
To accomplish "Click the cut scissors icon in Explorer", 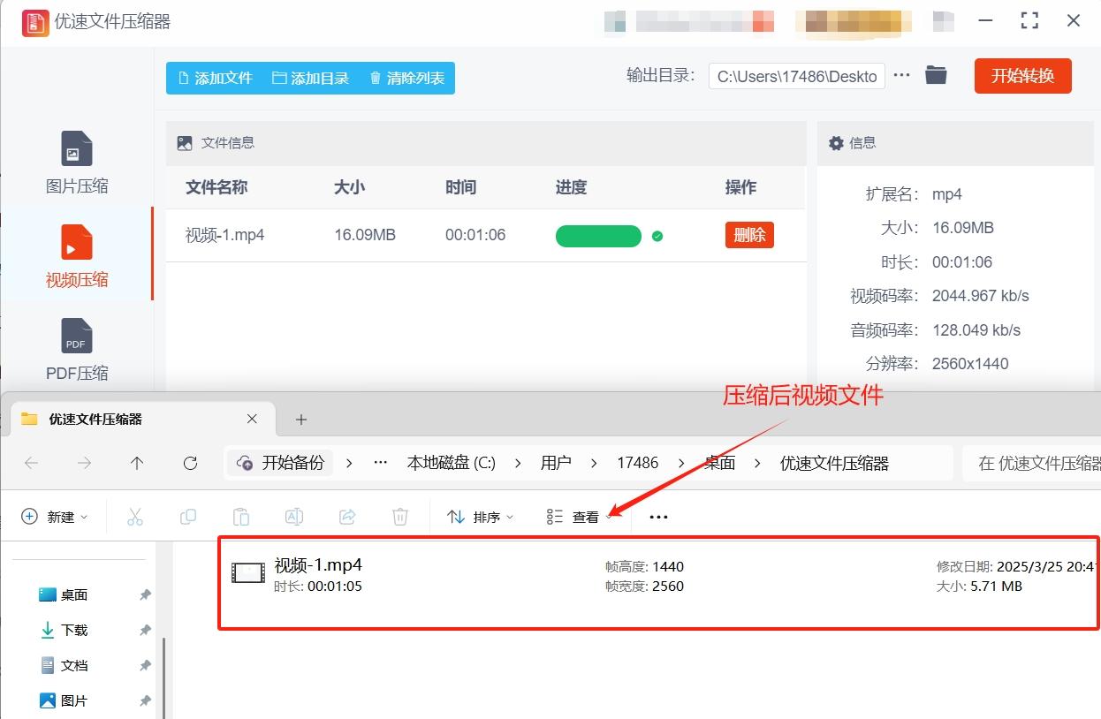I will [135, 517].
